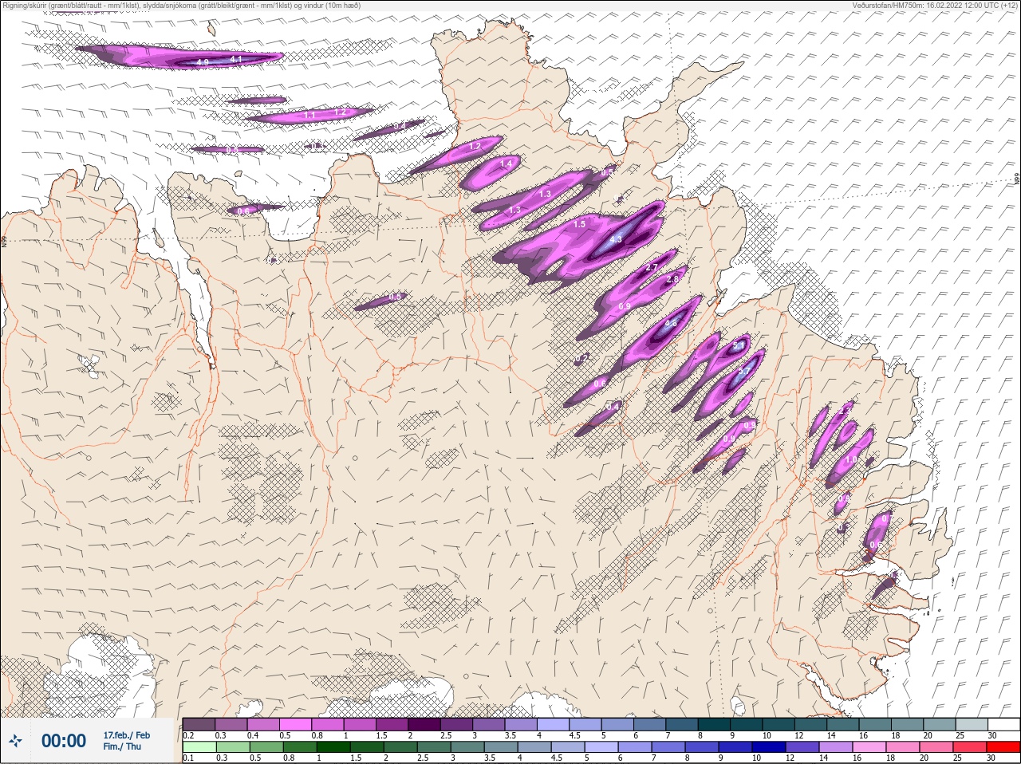
Task: Click the Veðurstofan logo icon beside the time
Action: click(x=16, y=741)
